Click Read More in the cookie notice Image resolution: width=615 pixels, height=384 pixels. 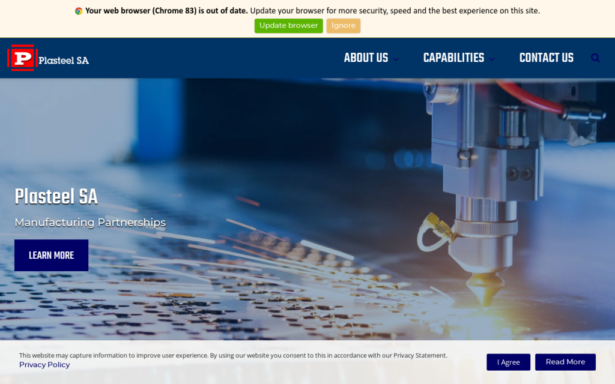(565, 362)
